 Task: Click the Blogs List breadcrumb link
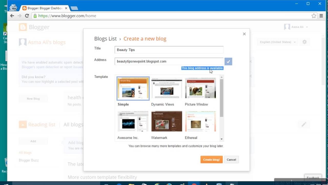(x=105, y=39)
